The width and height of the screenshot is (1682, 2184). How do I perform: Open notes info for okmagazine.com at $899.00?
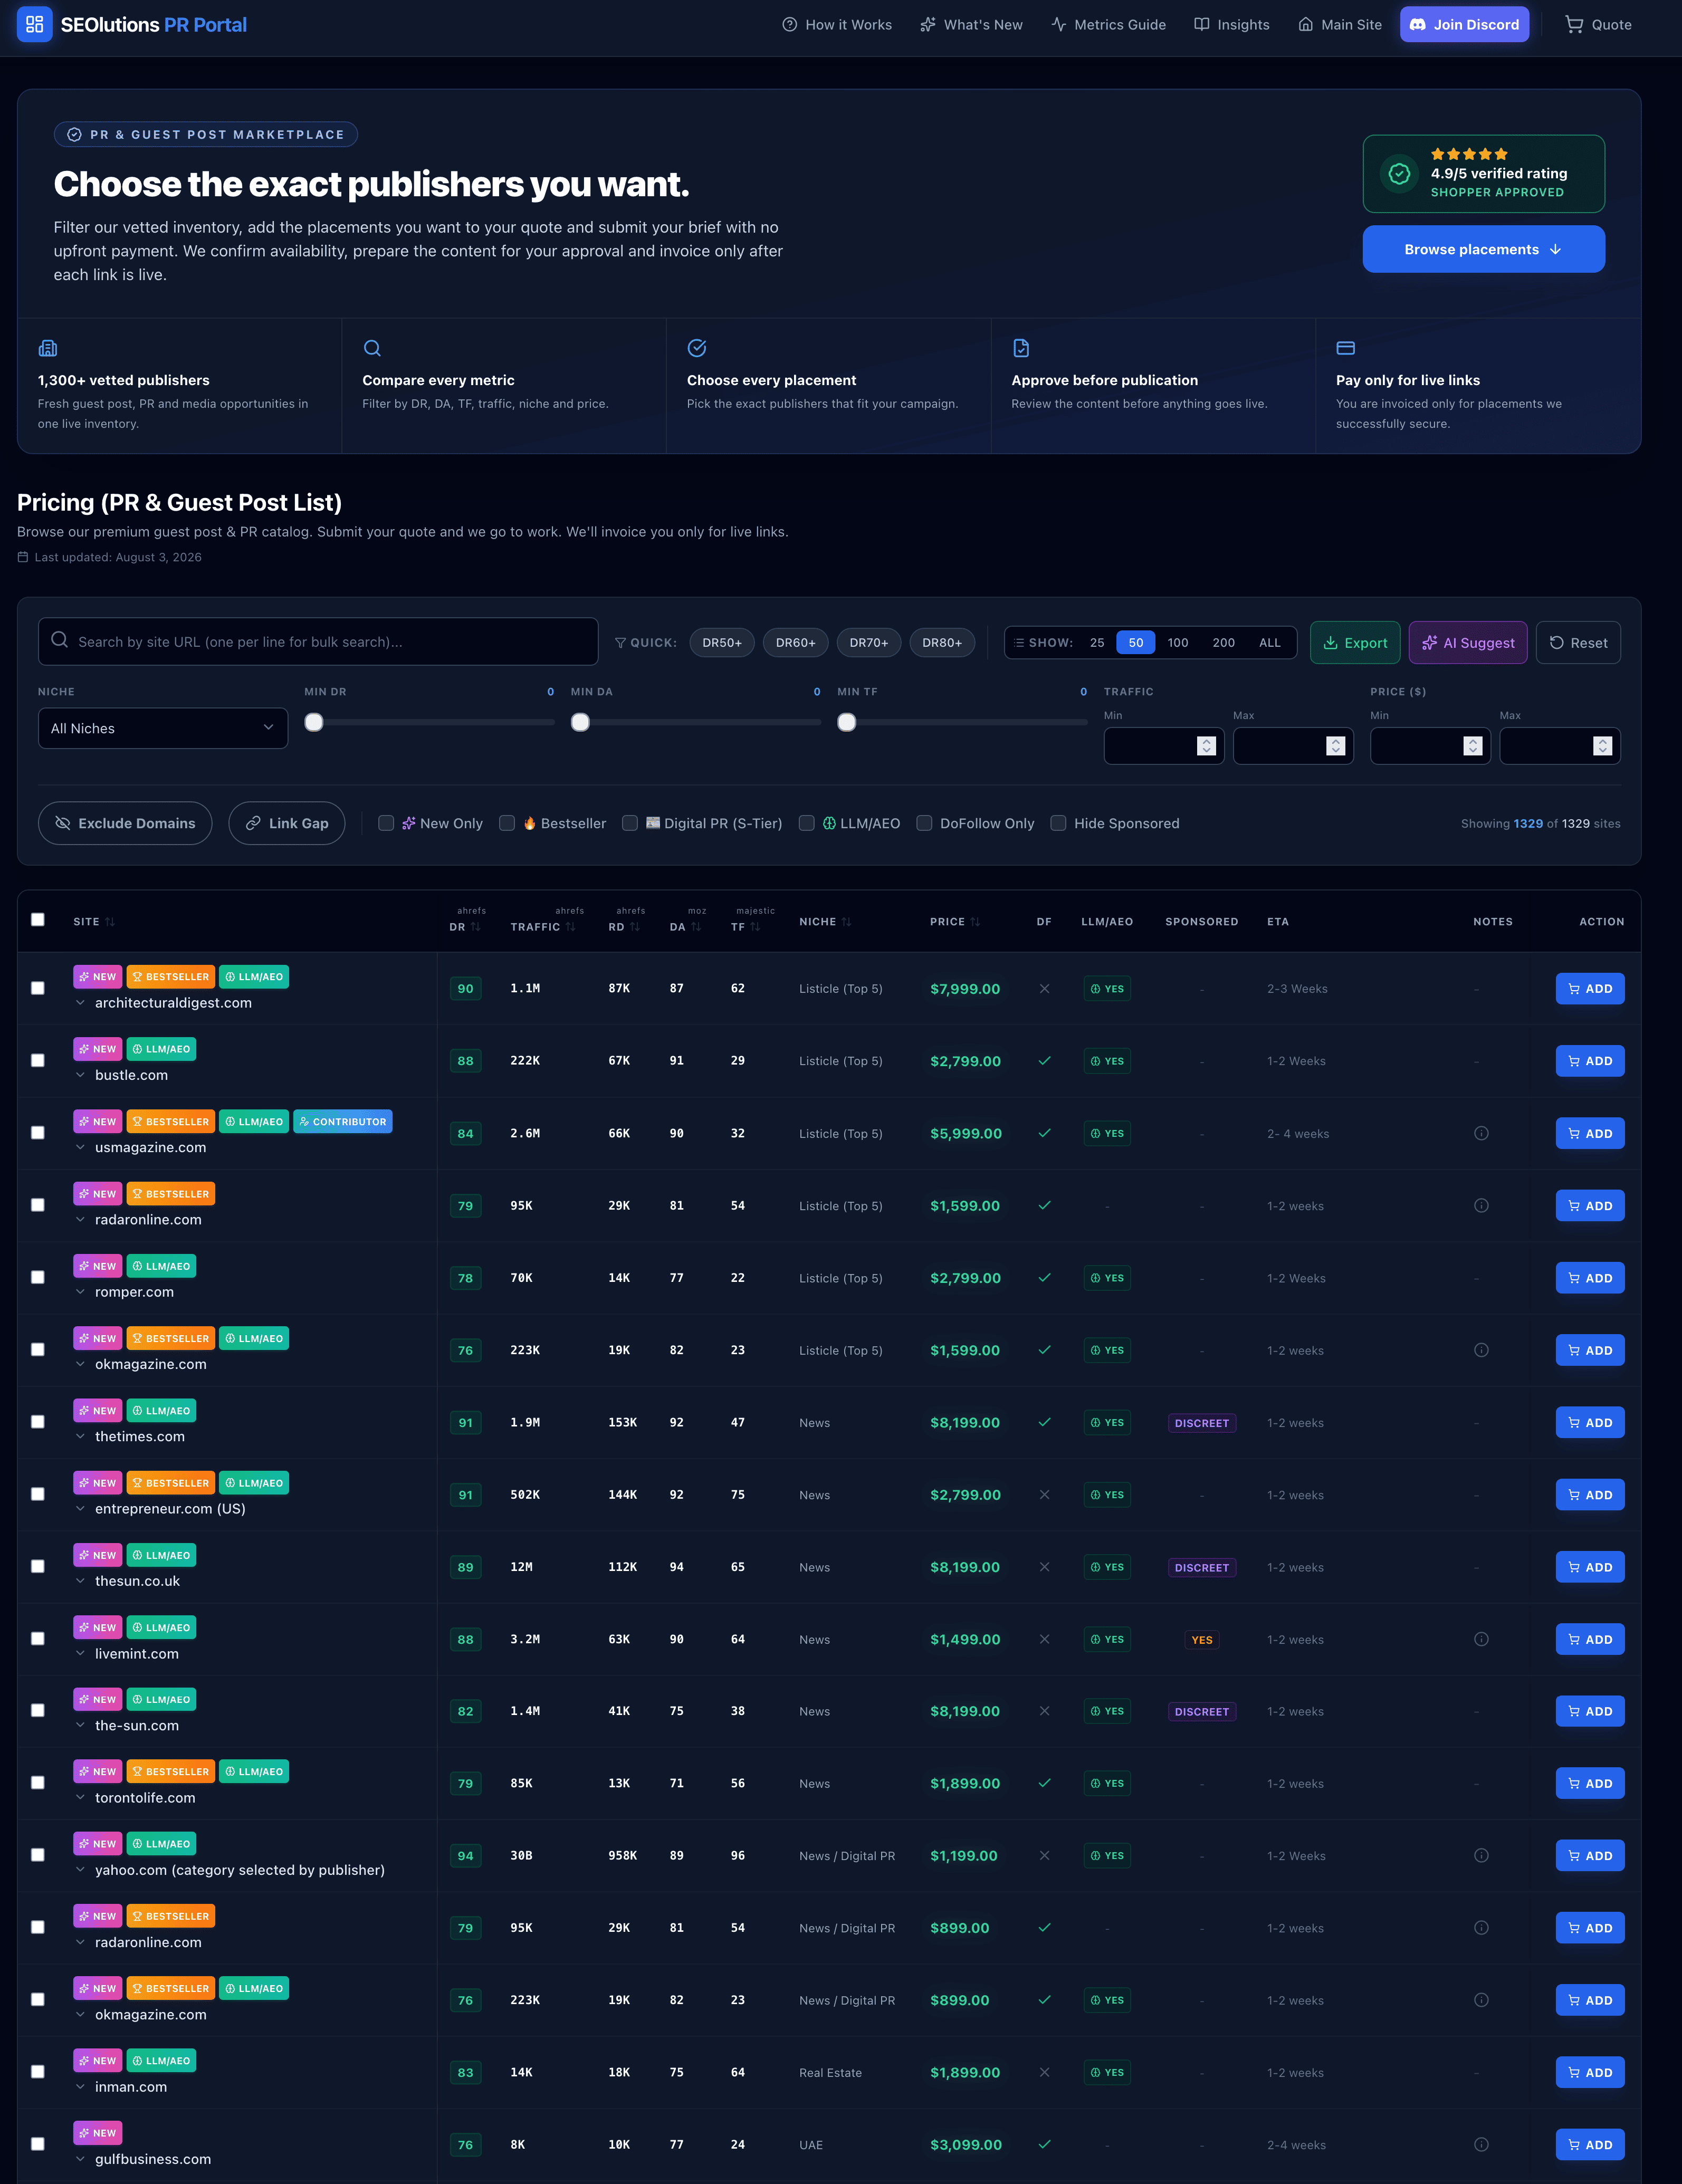(x=1481, y=2000)
